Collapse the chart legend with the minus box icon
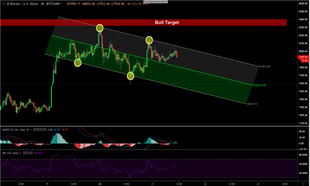This screenshot has height=186, width=310. pyautogui.click(x=3, y=3)
